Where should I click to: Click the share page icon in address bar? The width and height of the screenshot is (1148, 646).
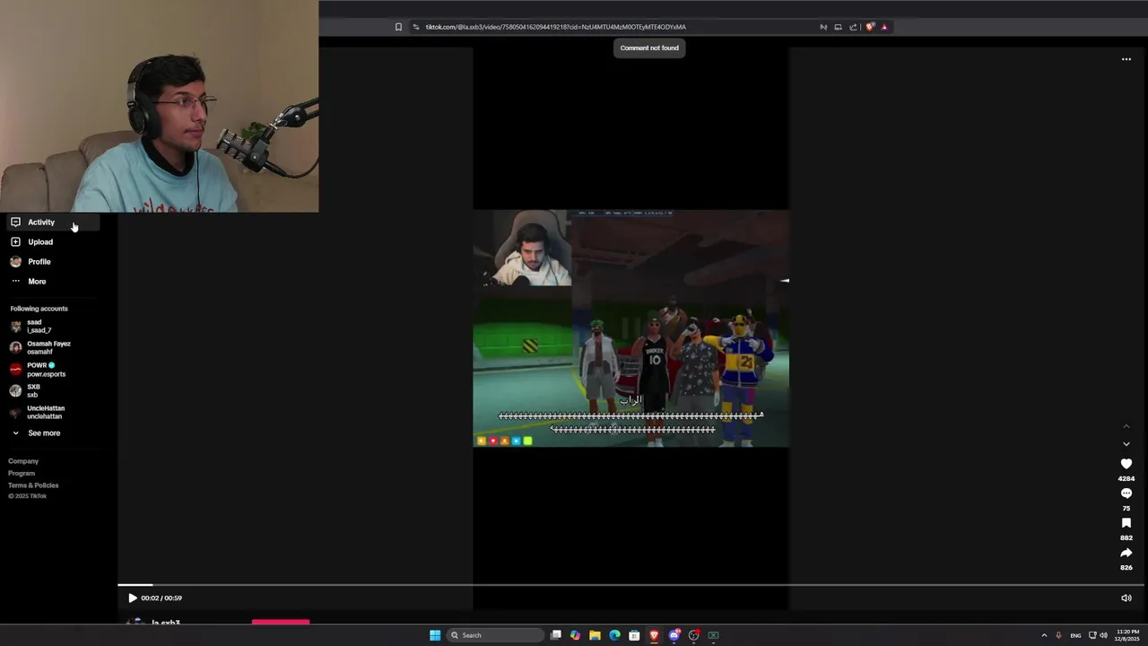pyautogui.click(x=853, y=27)
